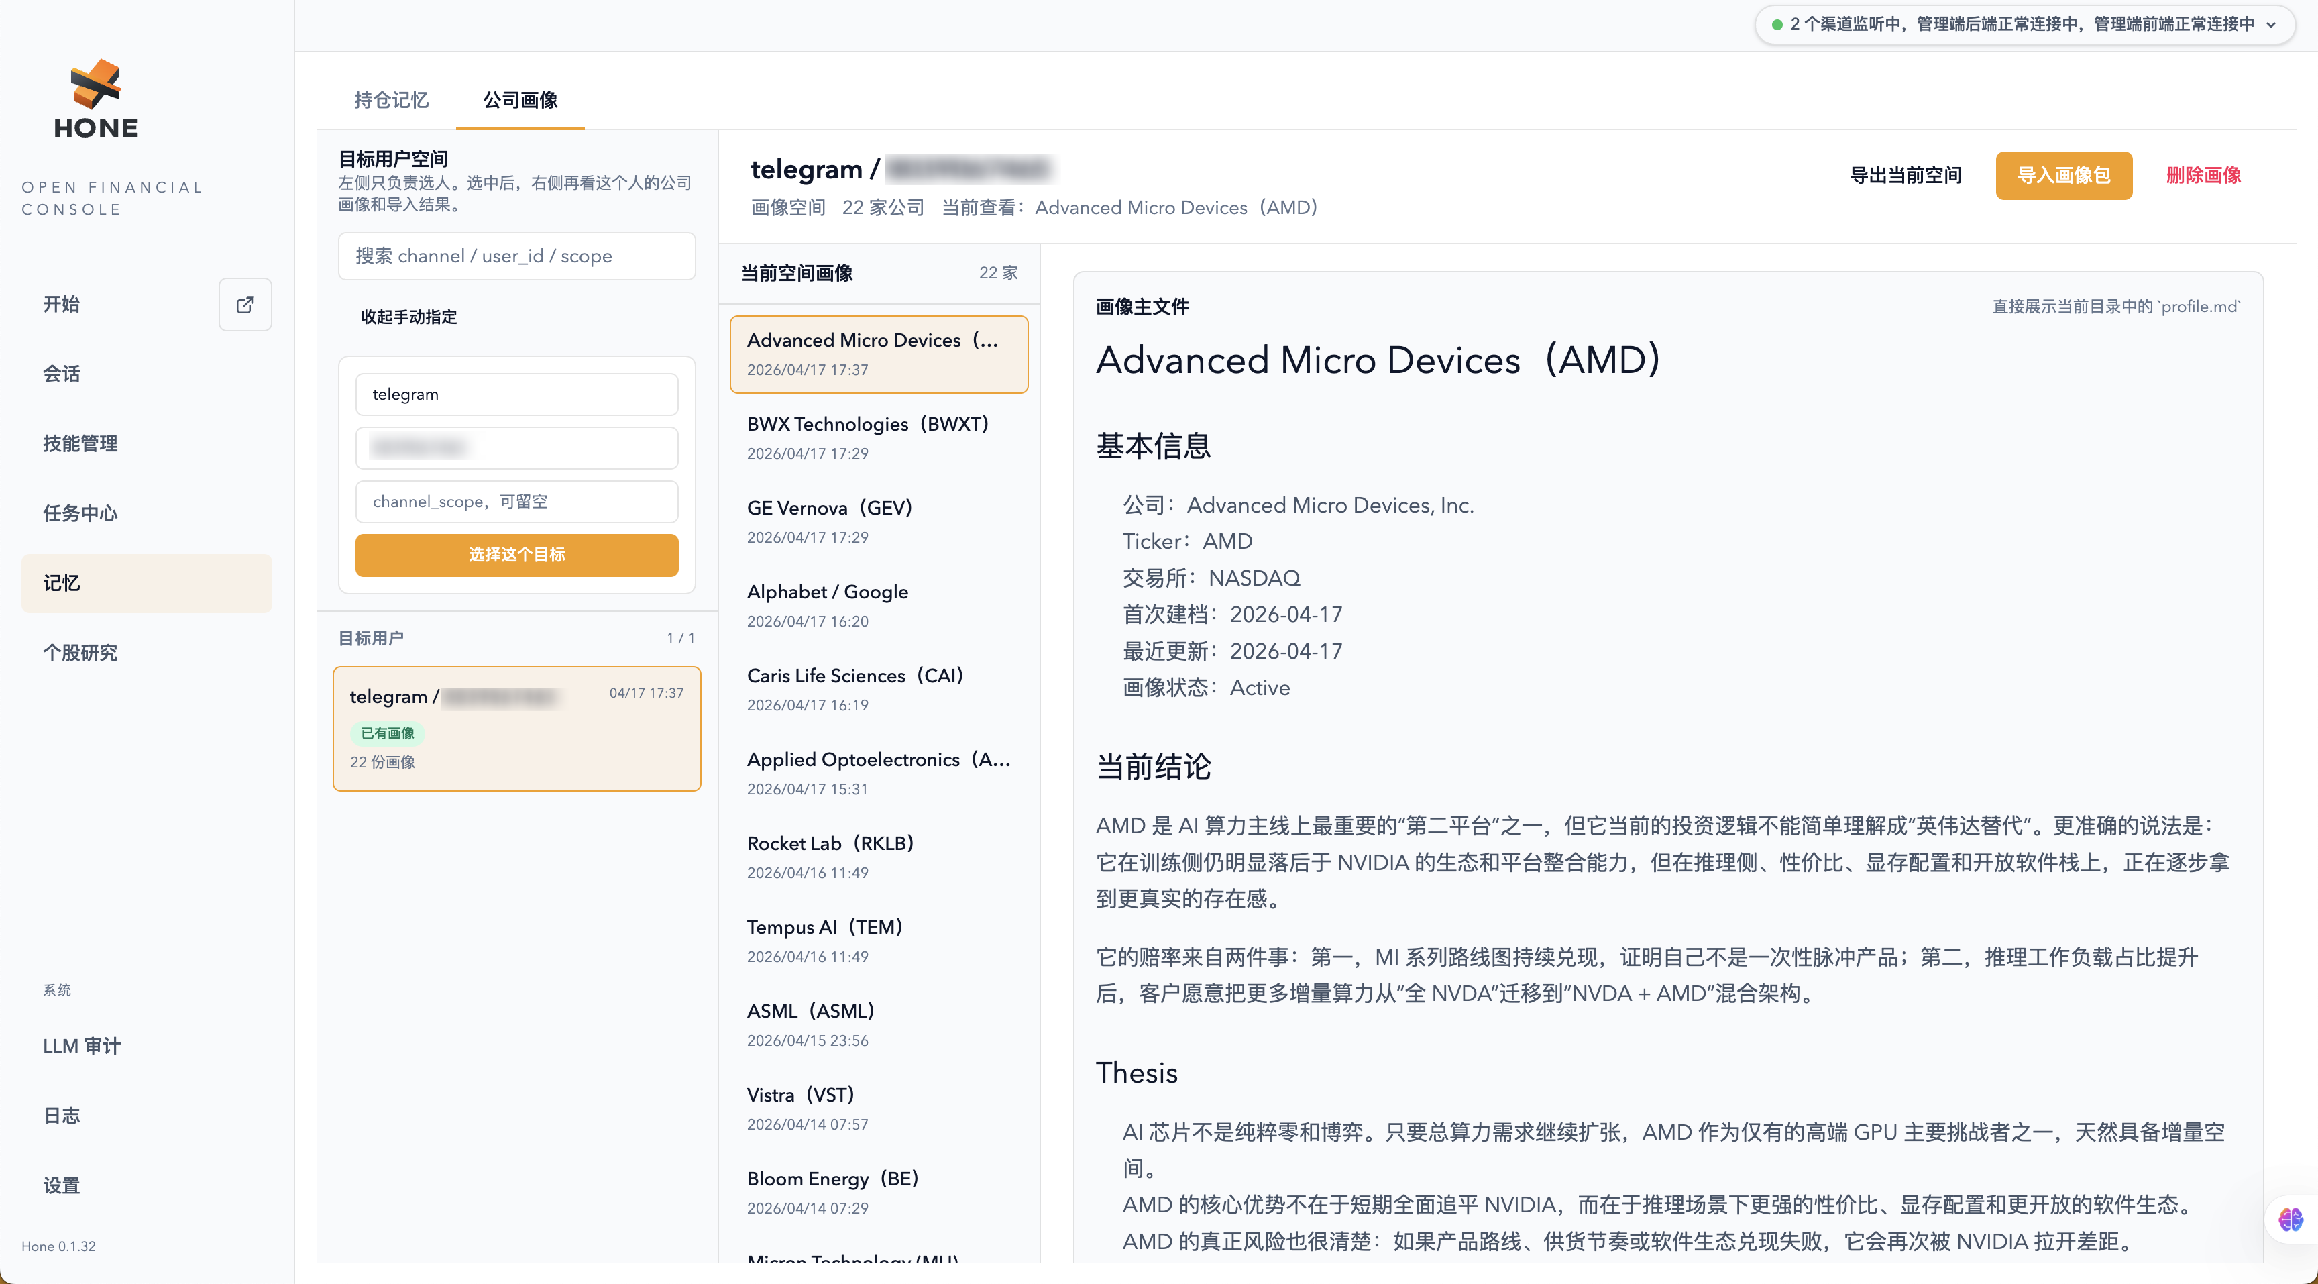Click the telegram channel input field
This screenshot has width=2318, height=1284.
[516, 394]
